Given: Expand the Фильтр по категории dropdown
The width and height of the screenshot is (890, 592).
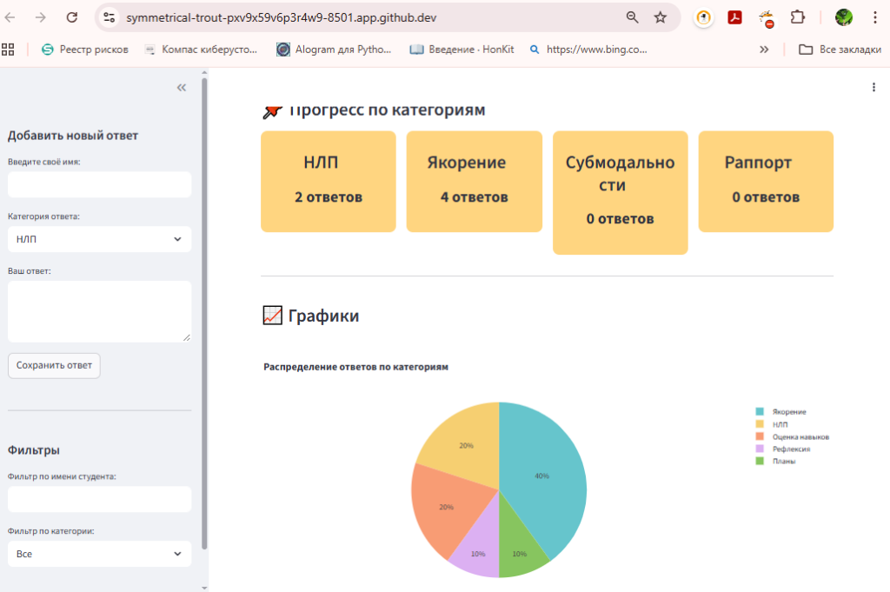Looking at the screenshot, I should click(99, 554).
